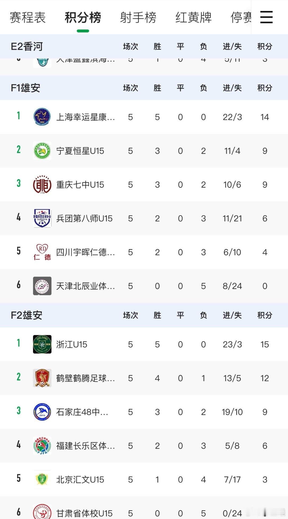288x519 pixels.
Task: Switch to the 射手榜 tab
Action: click(138, 18)
